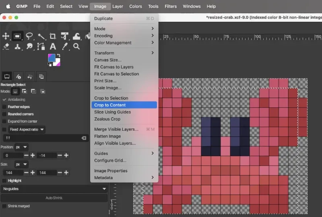The image size is (322, 217).
Task: Expand the Transform submenu
Action: (x=124, y=53)
